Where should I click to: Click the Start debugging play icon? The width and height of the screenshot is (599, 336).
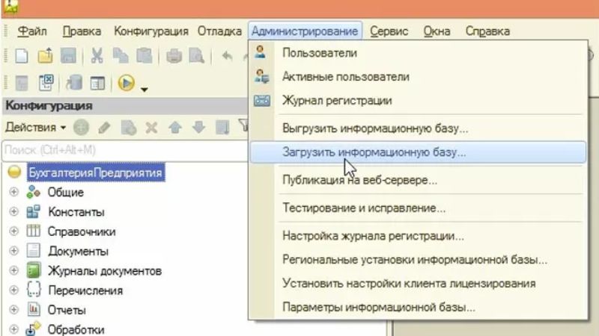click(x=126, y=83)
